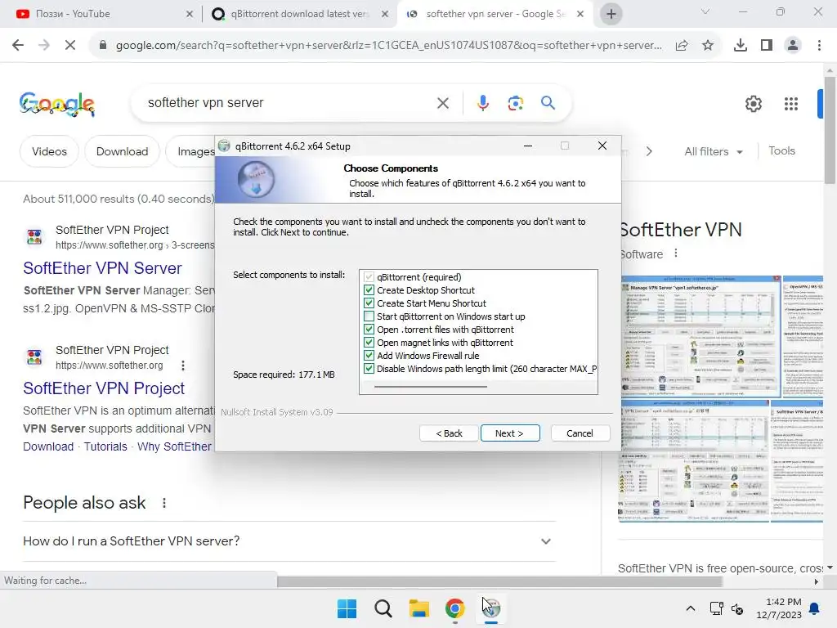
Task: Open SoftEther VPN Project result link
Action: pyautogui.click(x=104, y=388)
